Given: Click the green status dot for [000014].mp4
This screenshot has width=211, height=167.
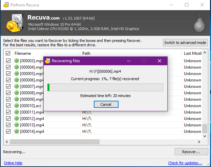Looking at the screenshot, I should tap(17, 131).
